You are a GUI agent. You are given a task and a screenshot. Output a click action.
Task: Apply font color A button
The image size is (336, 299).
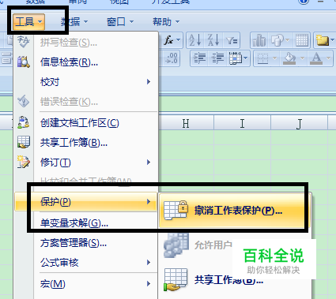316,58
